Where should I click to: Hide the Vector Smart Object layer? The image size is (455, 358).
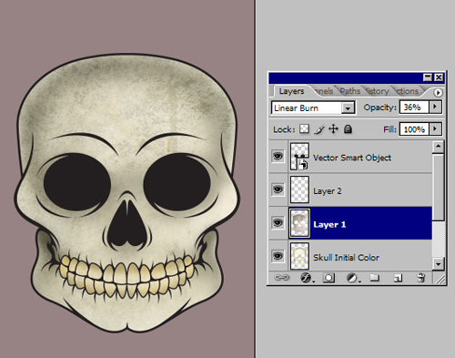(278, 157)
